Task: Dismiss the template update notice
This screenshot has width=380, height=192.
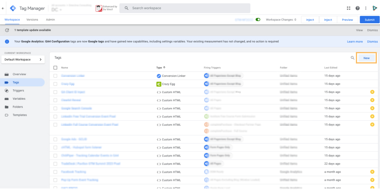Action: point(372,30)
